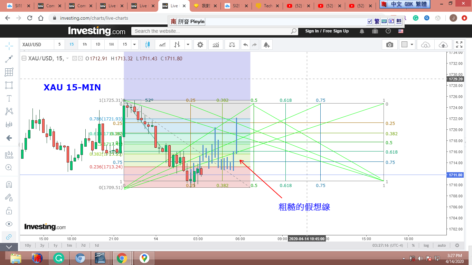Take a chart snapshot with camera icon
Image resolution: width=472 pixels, height=265 pixels.
coord(390,45)
